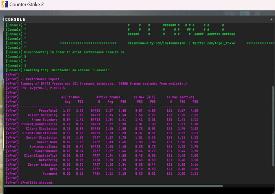Click the countdown line showing 2
The image size is (275, 194).
16,61
